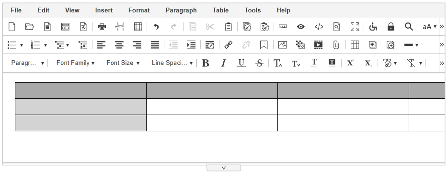Open the View menu
The width and height of the screenshot is (448, 180).
click(72, 10)
